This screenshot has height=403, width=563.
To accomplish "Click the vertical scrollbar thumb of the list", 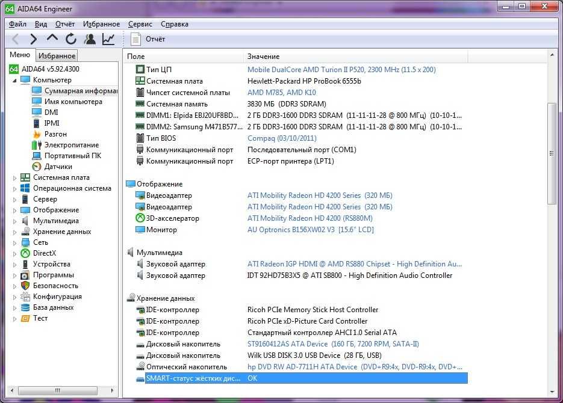I will coord(552,153).
